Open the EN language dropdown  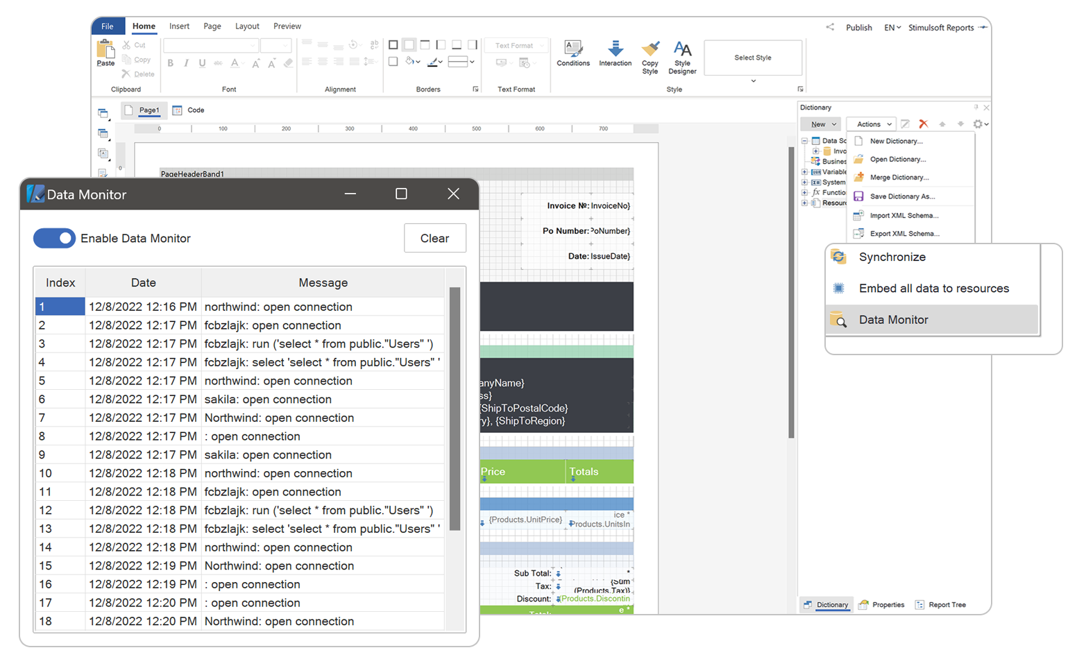click(892, 28)
